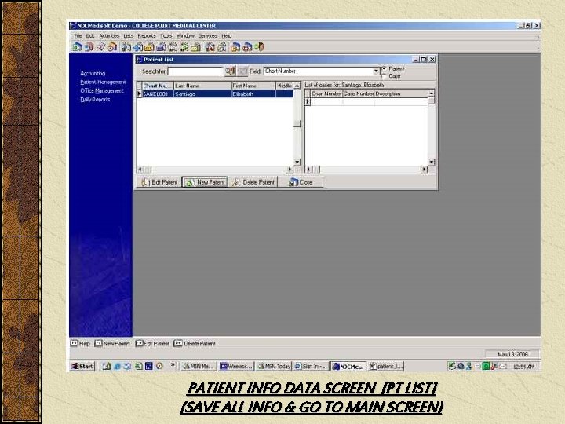Open the white-coated Provider list toolbar icon
The image size is (565, 424).
pos(173,47)
